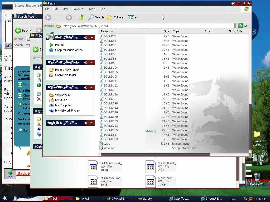270x202 pixels.
Task: Open the File menu
Action: tap(47, 9)
